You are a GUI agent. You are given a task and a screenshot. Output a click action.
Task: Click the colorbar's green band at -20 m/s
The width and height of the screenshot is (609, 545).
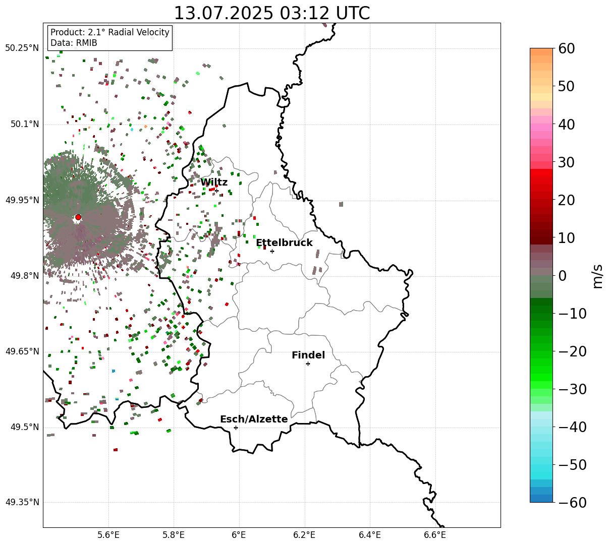click(x=541, y=351)
